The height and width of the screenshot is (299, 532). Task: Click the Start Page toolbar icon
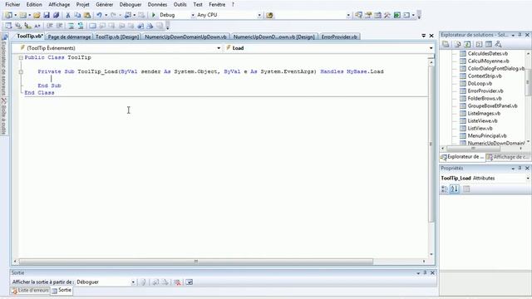point(397,15)
